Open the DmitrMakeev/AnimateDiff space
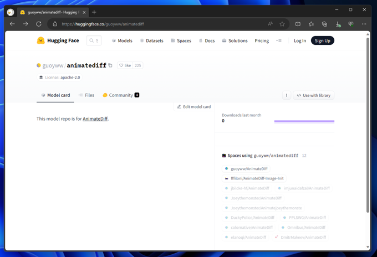Viewport: 377px width, 257px height. 300,237
